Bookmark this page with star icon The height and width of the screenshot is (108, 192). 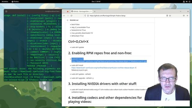170,16
